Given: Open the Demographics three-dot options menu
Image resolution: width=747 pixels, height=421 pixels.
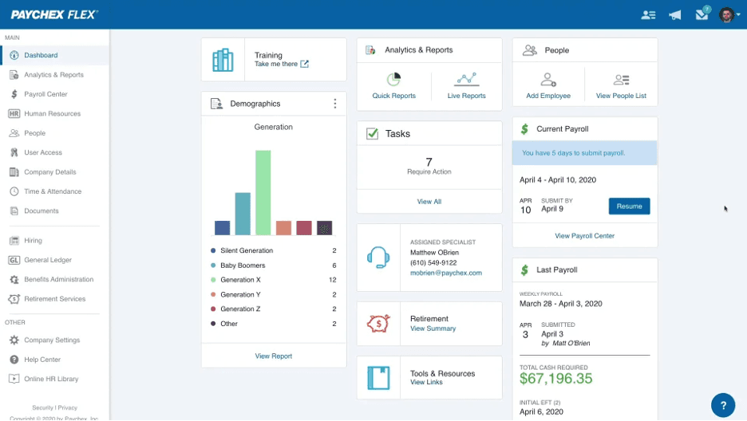Looking at the screenshot, I should coord(335,104).
